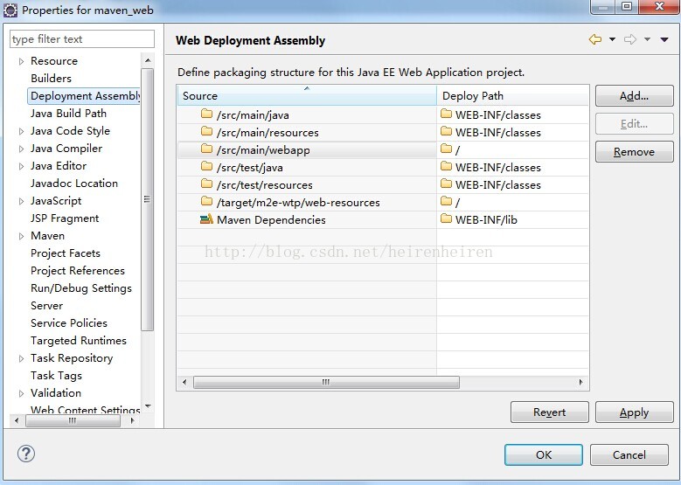Click the tree scroll up arrow
Viewport: 681px width, 485px height.
148,60
